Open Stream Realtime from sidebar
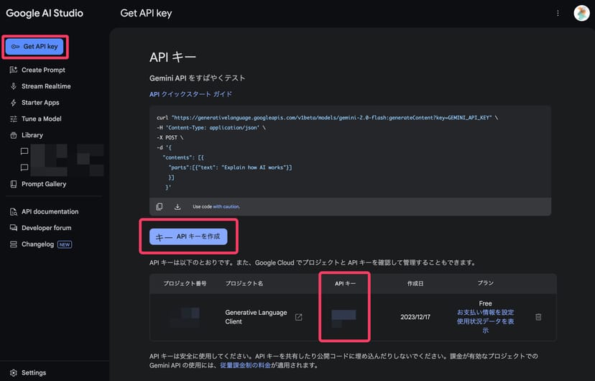This screenshot has width=595, height=381. click(46, 86)
